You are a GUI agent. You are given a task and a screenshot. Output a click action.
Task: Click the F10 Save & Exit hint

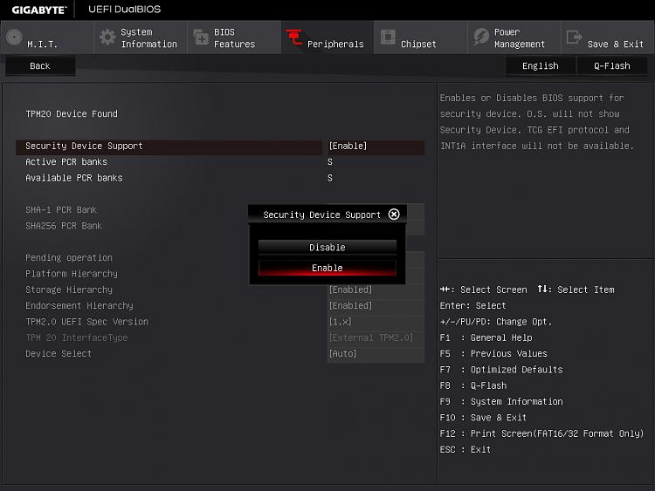coord(483,418)
